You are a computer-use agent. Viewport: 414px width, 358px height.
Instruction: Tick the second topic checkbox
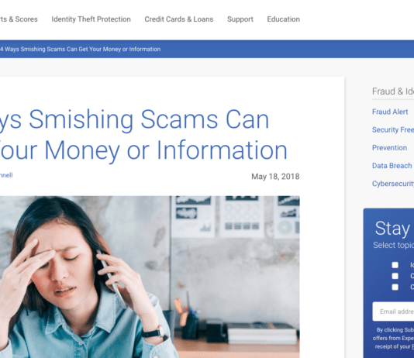point(395,276)
